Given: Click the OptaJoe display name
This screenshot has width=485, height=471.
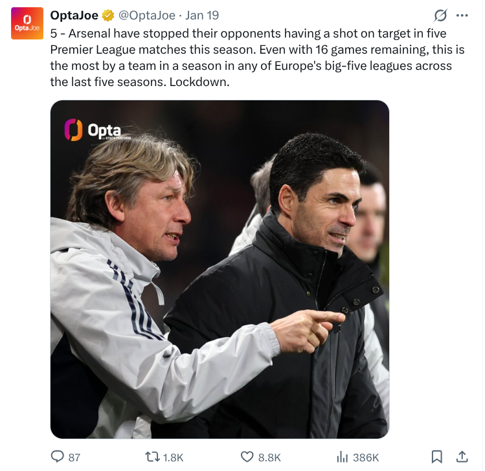Looking at the screenshot, I should click(74, 16).
